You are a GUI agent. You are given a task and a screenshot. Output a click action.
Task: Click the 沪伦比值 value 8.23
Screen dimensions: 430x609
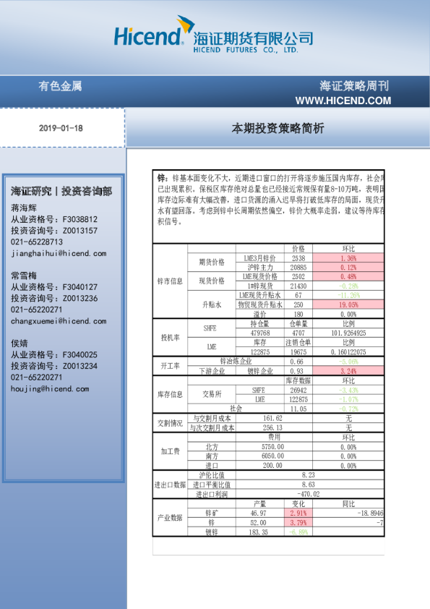pos(309,475)
